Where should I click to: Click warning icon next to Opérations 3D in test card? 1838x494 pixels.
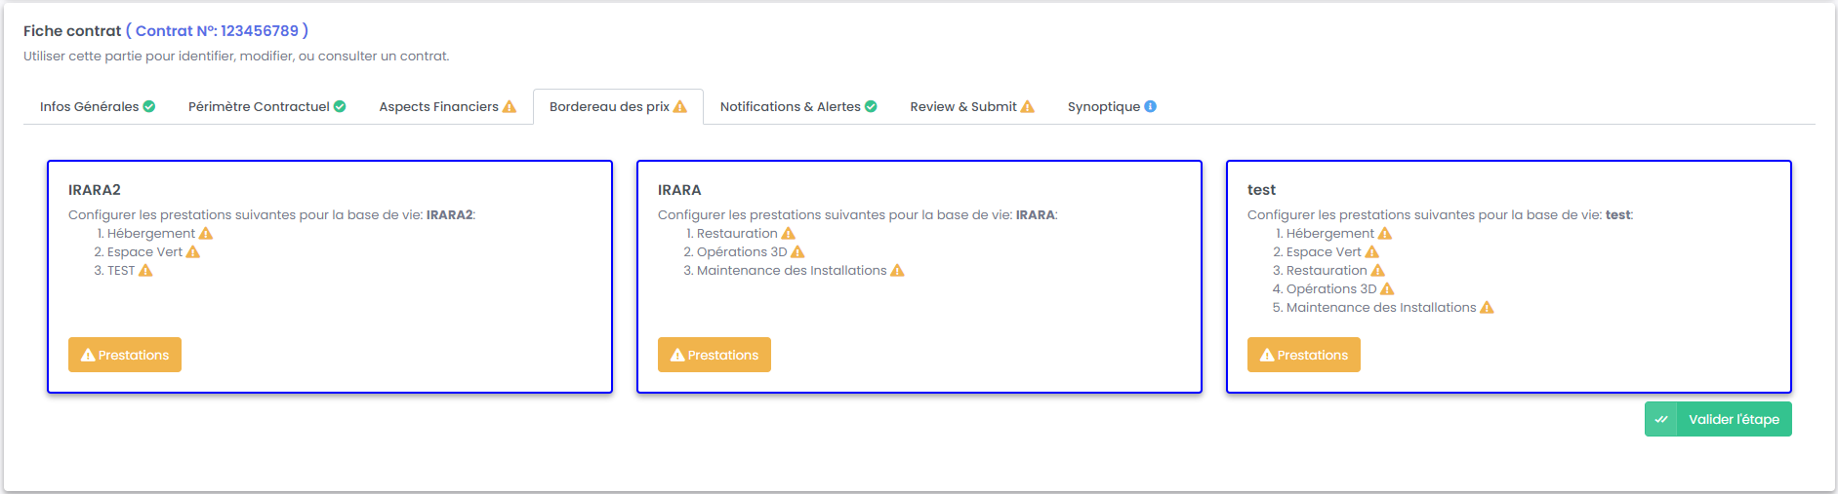1387,289
